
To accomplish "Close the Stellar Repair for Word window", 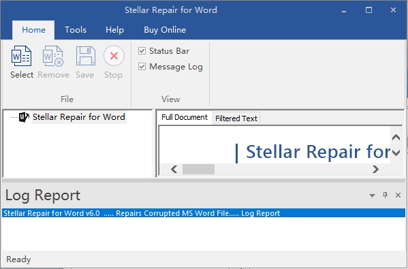I will click(x=393, y=10).
